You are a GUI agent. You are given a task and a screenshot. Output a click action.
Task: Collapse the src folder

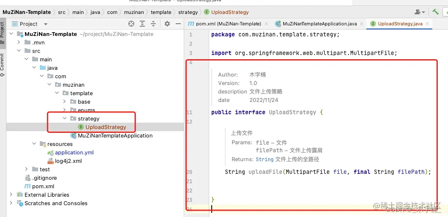[19, 51]
